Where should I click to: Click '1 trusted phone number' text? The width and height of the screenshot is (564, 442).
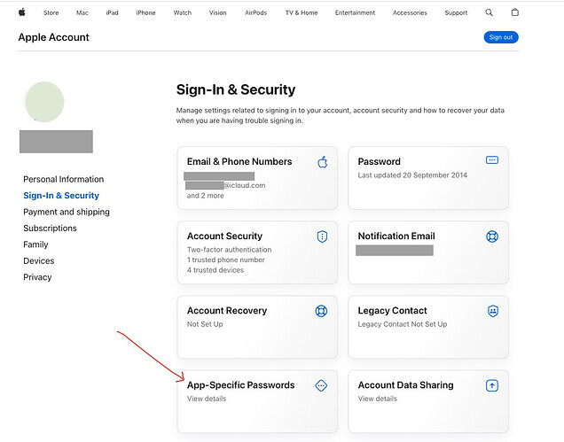click(x=225, y=260)
